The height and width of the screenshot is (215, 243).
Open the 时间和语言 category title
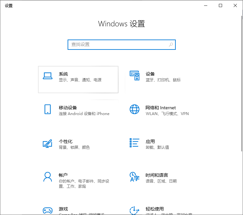pyautogui.click(x=157, y=175)
